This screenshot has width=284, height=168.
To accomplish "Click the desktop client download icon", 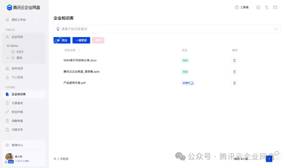I will pos(258,7).
